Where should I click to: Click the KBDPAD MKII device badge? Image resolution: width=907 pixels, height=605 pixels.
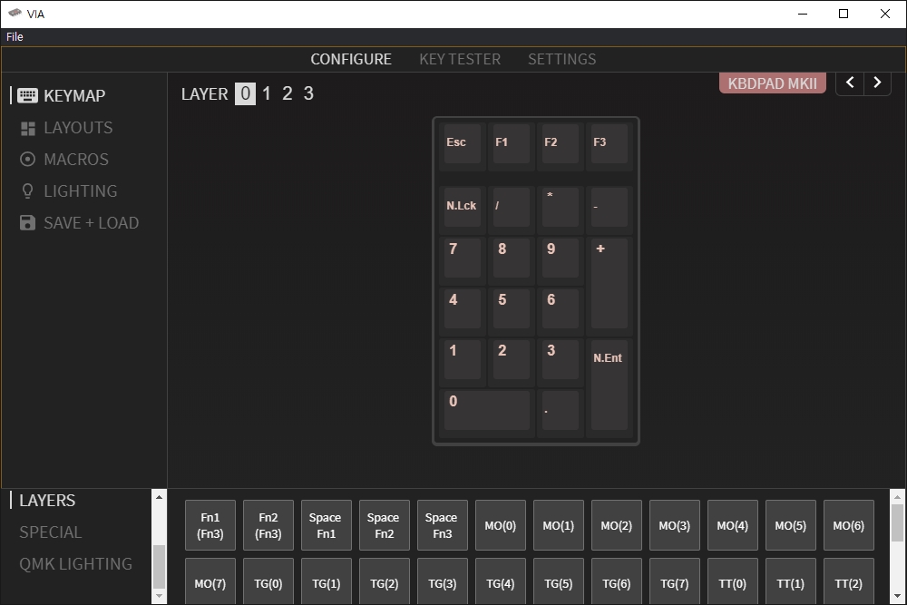[x=772, y=83]
